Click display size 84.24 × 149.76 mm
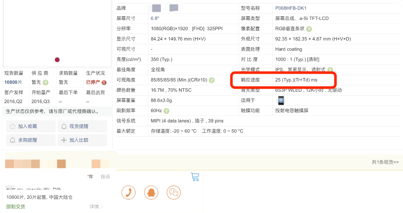The image size is (403, 213). [178, 39]
